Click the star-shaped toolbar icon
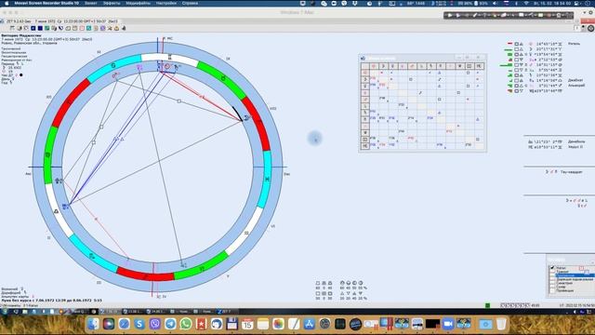Screen dimensions: 595x335 (110, 28)
